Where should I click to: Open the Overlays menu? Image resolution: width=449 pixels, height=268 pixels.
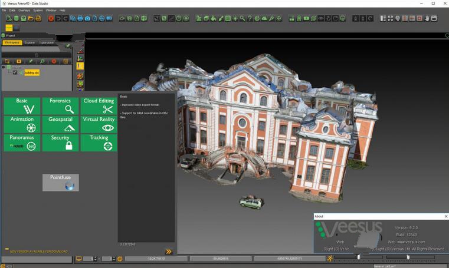(x=24, y=10)
